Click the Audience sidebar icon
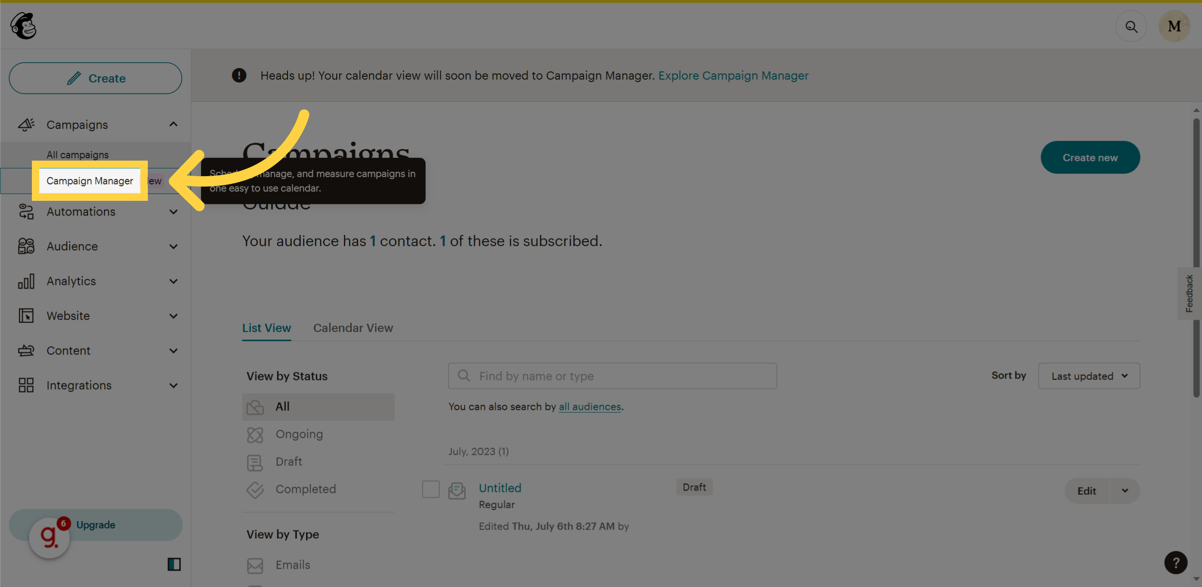Screen dimensions: 1202x587 pyautogui.click(x=26, y=246)
